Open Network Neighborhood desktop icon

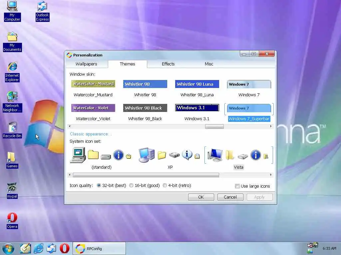[12, 102]
